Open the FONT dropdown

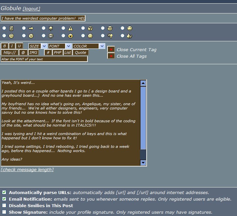tap(59, 46)
